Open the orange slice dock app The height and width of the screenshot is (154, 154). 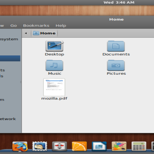coord(79,146)
